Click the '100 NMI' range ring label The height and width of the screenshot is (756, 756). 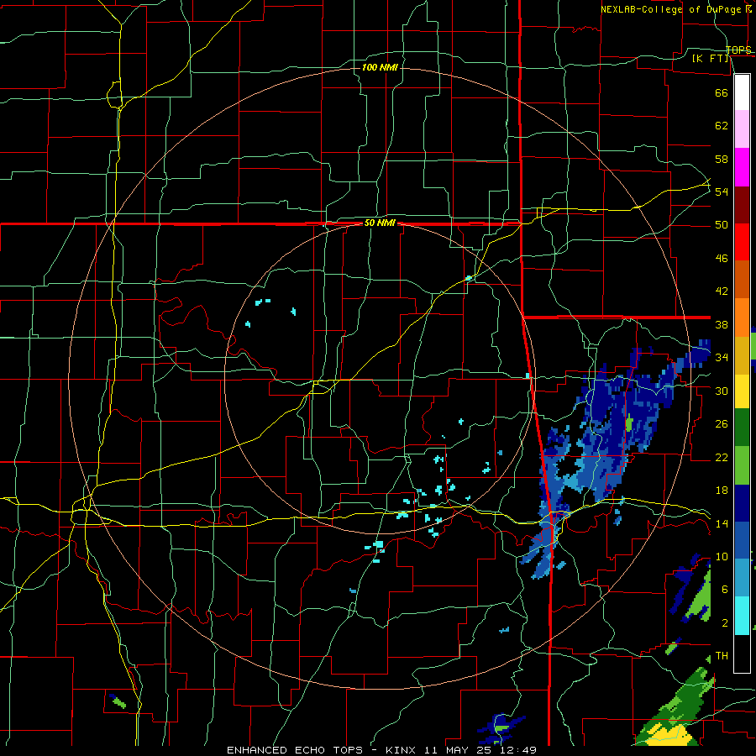pos(380,67)
